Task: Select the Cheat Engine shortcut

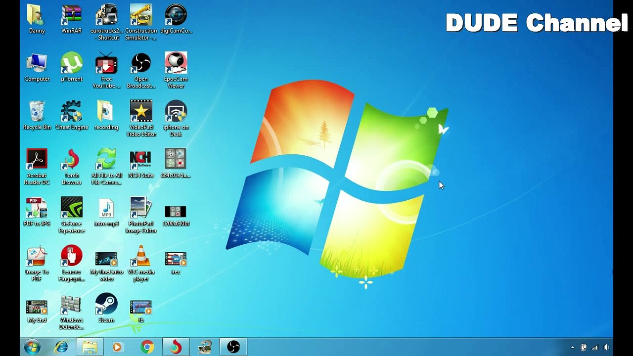Action: click(x=72, y=115)
